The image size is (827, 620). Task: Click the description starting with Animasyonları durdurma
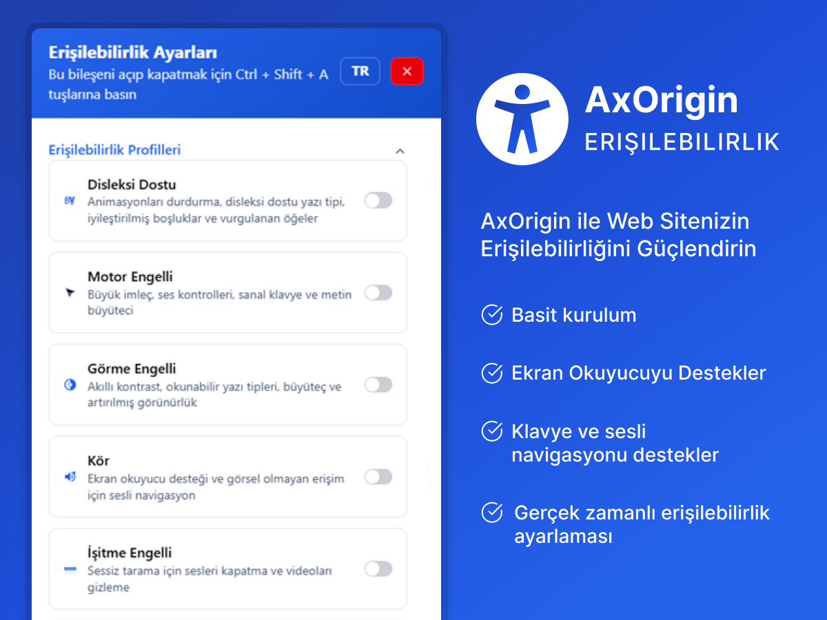click(216, 210)
